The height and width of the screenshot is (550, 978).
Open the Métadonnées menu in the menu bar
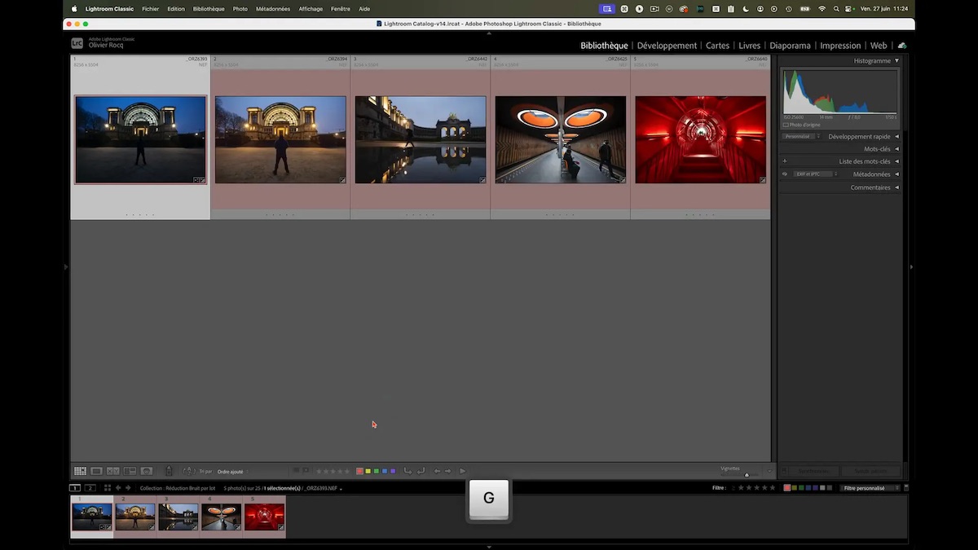273,9
